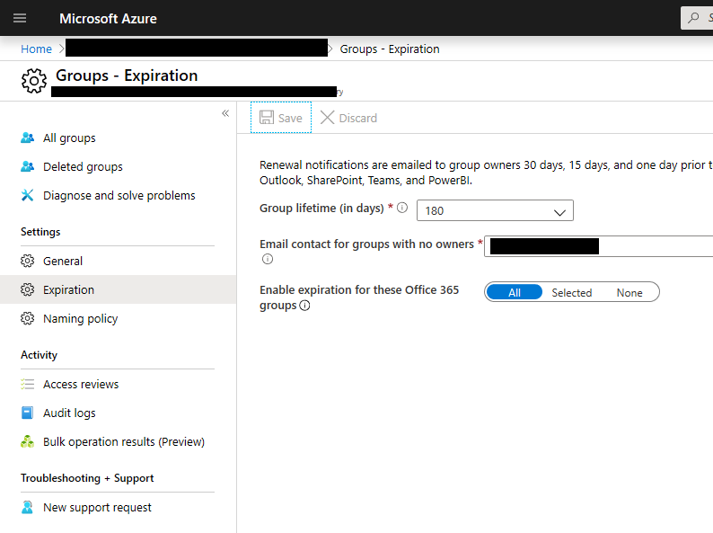Collapse the left navigation pane

[225, 113]
